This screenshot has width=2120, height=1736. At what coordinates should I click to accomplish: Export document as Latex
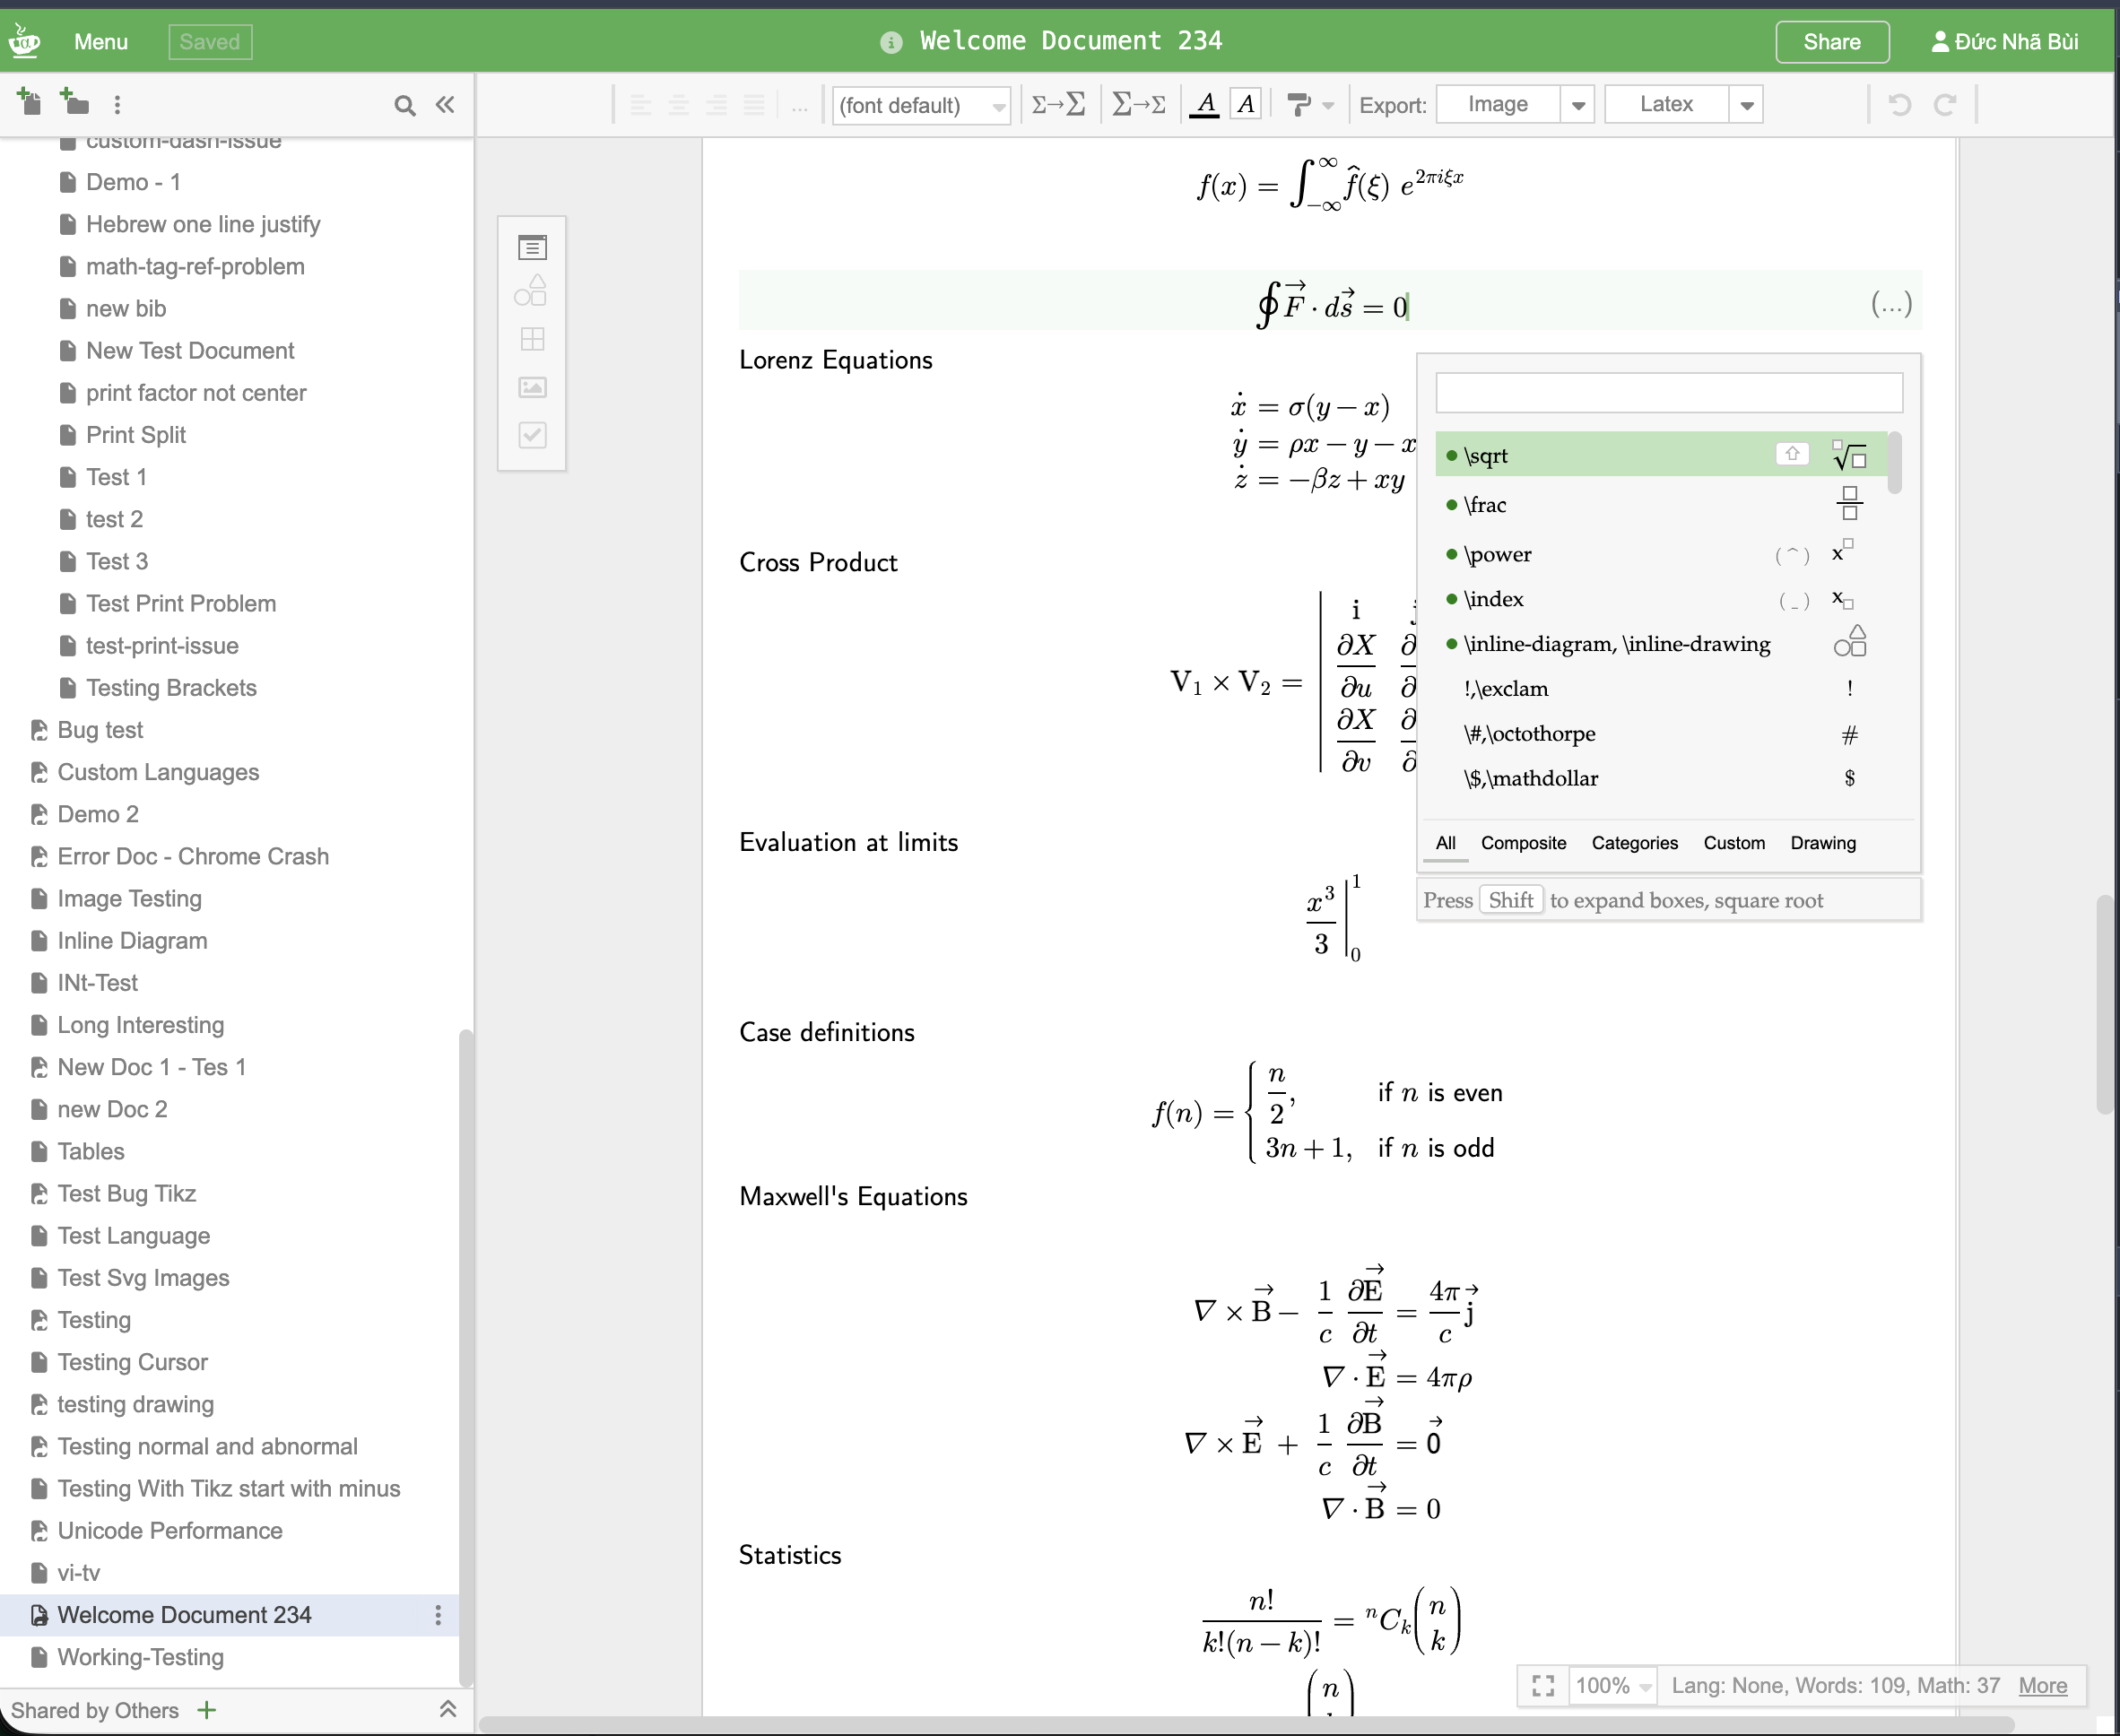(1666, 104)
